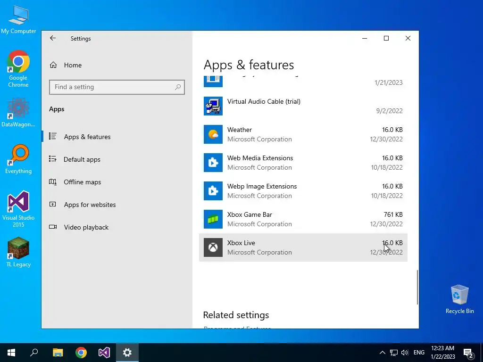Viewport: 483px width, 362px height.
Task: Select the Virtual Audio Cable (trial) entry
Action: [303, 106]
